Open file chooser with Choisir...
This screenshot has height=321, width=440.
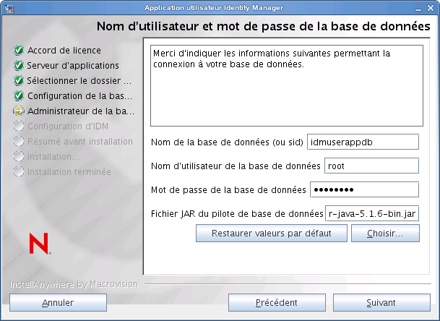click(x=385, y=233)
